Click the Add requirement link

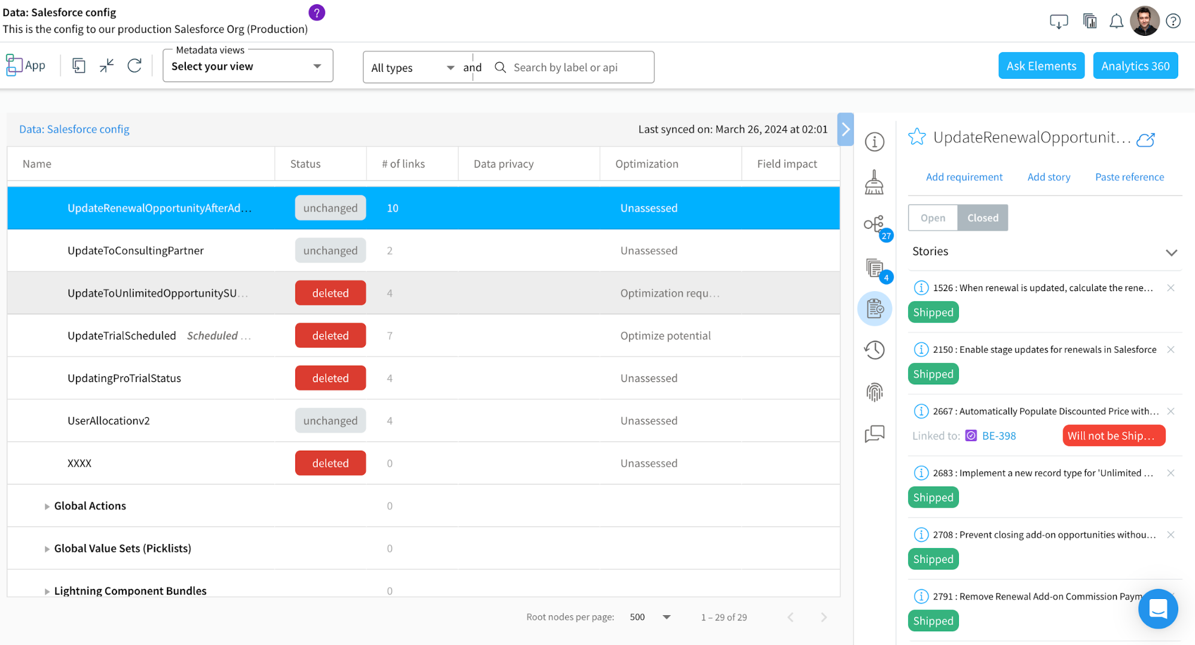click(964, 177)
